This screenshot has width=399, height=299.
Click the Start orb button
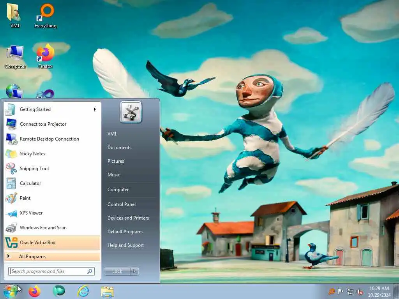[x=10, y=291]
